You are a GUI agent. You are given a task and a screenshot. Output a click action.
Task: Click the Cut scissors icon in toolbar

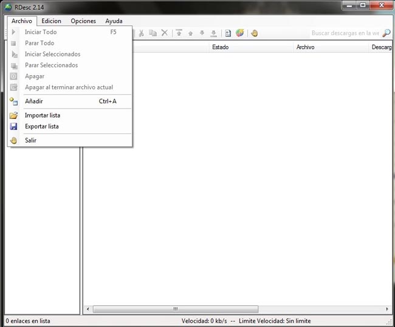click(x=141, y=33)
